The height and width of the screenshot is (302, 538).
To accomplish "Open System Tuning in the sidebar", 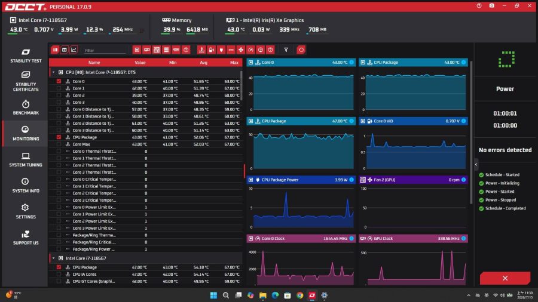I will tap(26, 159).
